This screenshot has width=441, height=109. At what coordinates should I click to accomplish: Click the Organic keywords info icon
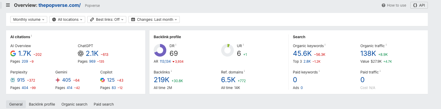(x=325, y=45)
